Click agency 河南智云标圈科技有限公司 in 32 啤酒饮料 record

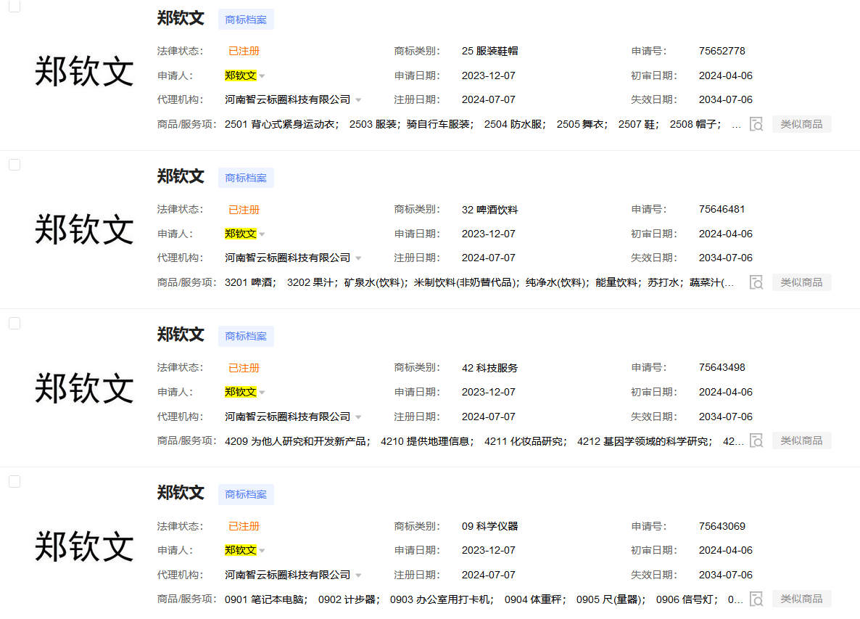[287, 258]
